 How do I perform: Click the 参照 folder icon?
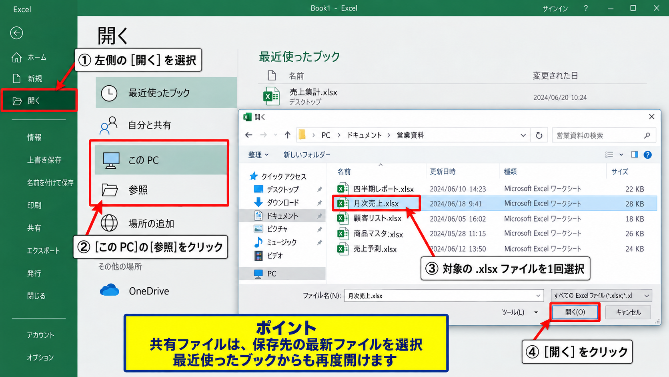pyautogui.click(x=110, y=190)
